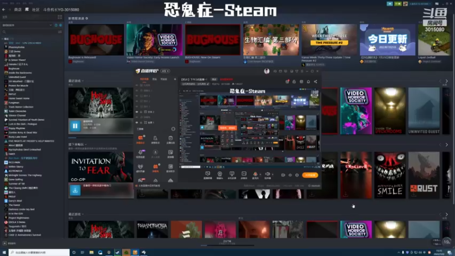Screen dimensions: 455x256
Task: Open the news section settings gear
Action: pos(87,18)
